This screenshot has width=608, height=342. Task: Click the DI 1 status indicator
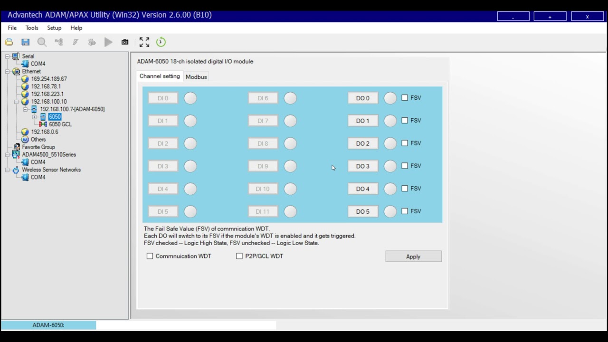point(190,121)
